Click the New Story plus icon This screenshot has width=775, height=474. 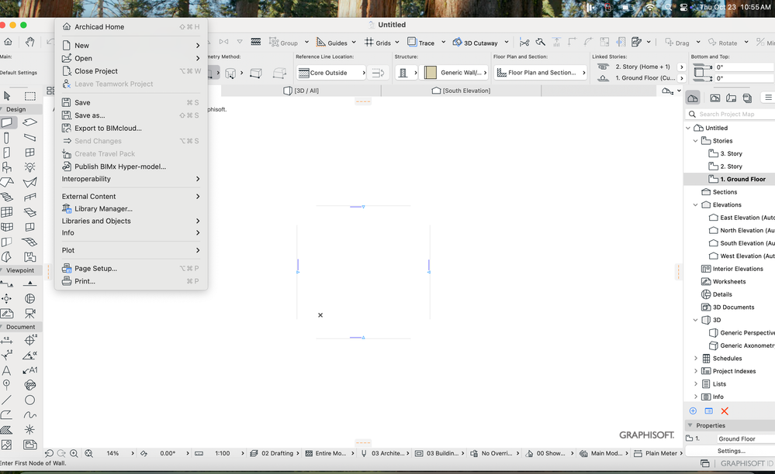(693, 410)
